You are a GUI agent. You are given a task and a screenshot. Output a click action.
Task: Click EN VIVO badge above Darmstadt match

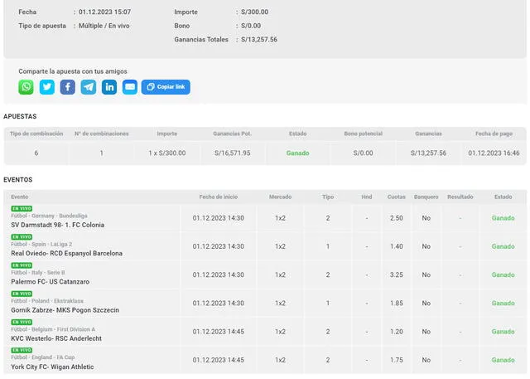coord(21,208)
